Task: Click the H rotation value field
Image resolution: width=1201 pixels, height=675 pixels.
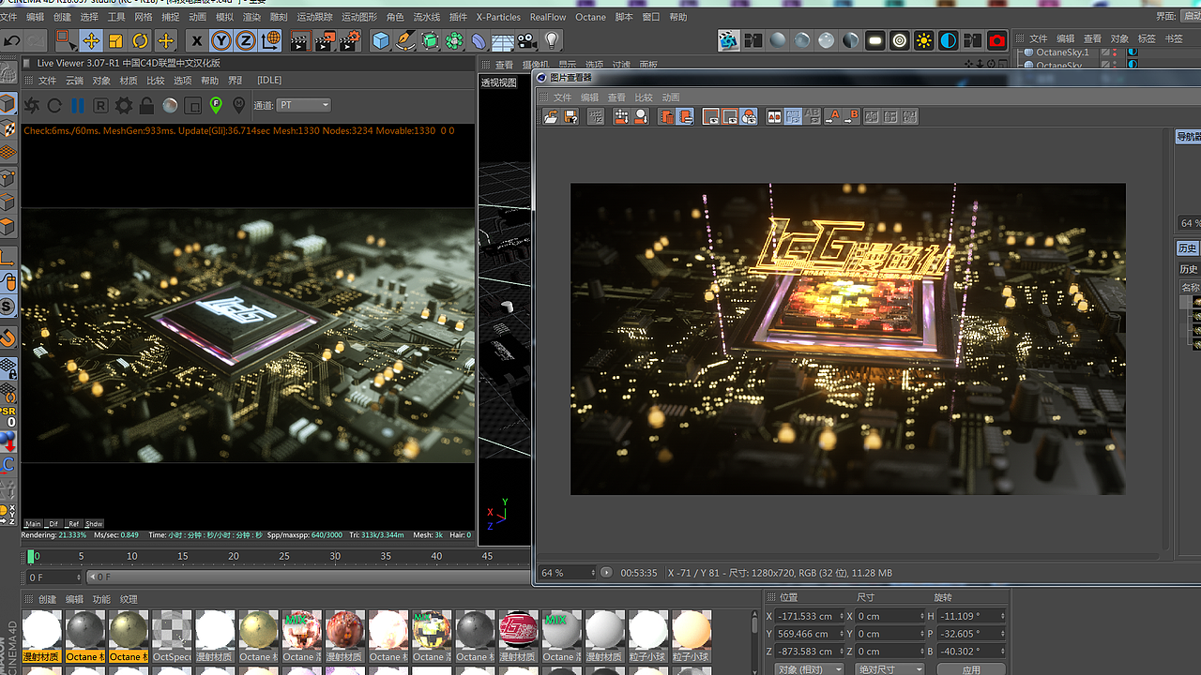Action: coord(972,616)
